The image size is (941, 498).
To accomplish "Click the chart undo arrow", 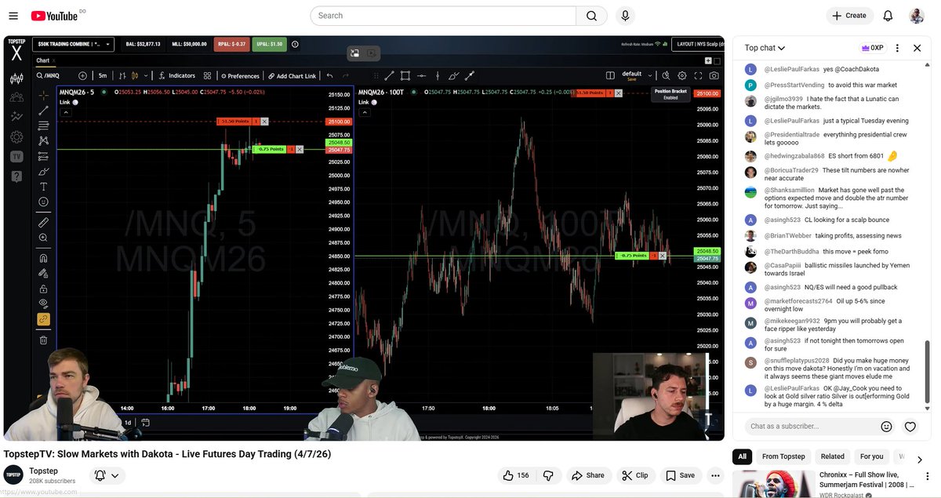I will [x=330, y=76].
